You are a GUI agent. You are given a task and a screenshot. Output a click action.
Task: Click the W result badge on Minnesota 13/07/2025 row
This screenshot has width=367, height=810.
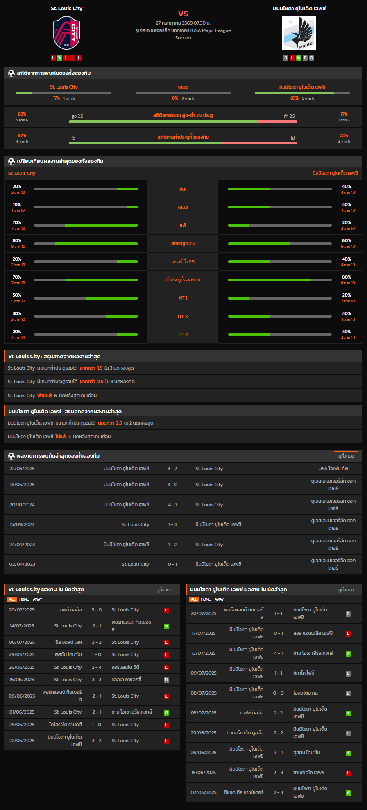click(348, 654)
